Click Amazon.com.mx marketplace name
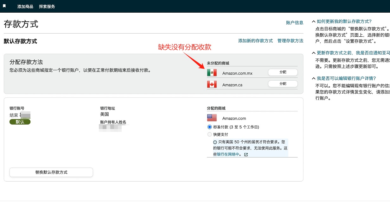The height and width of the screenshot is (203, 390). tap(237, 73)
